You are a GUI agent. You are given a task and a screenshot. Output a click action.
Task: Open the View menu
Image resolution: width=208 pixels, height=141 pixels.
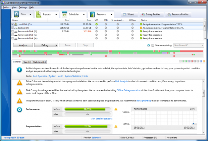(x=14, y=7)
